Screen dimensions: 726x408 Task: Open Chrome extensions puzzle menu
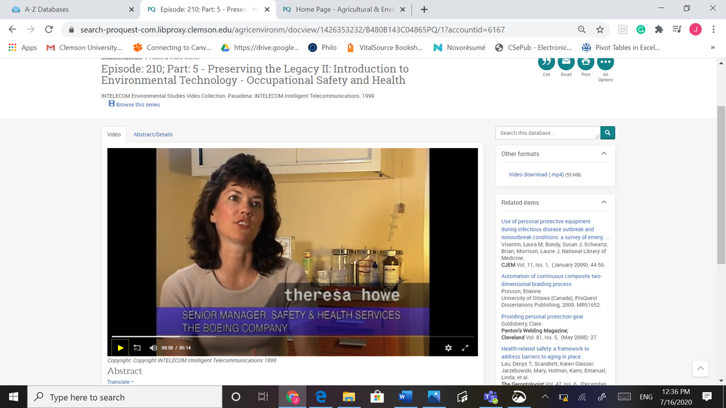click(659, 29)
